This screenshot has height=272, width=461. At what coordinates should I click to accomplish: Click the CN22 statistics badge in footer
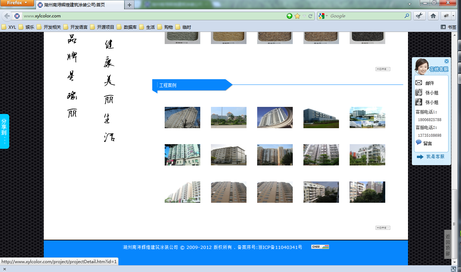coord(320,247)
